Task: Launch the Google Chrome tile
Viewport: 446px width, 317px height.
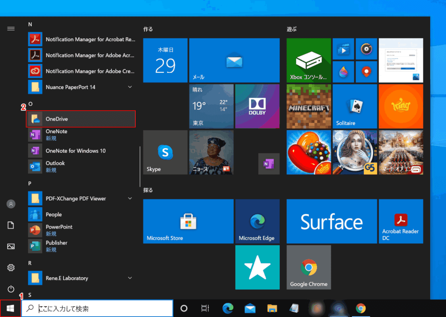Action: pyautogui.click(x=309, y=267)
